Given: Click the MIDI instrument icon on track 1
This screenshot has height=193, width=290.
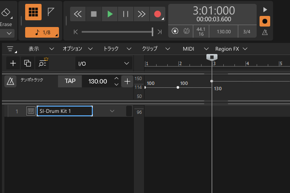Looking at the screenshot, I should coord(30,111).
